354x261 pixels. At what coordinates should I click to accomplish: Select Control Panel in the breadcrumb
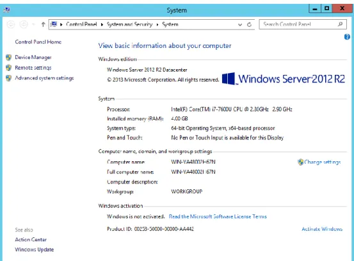(81, 24)
